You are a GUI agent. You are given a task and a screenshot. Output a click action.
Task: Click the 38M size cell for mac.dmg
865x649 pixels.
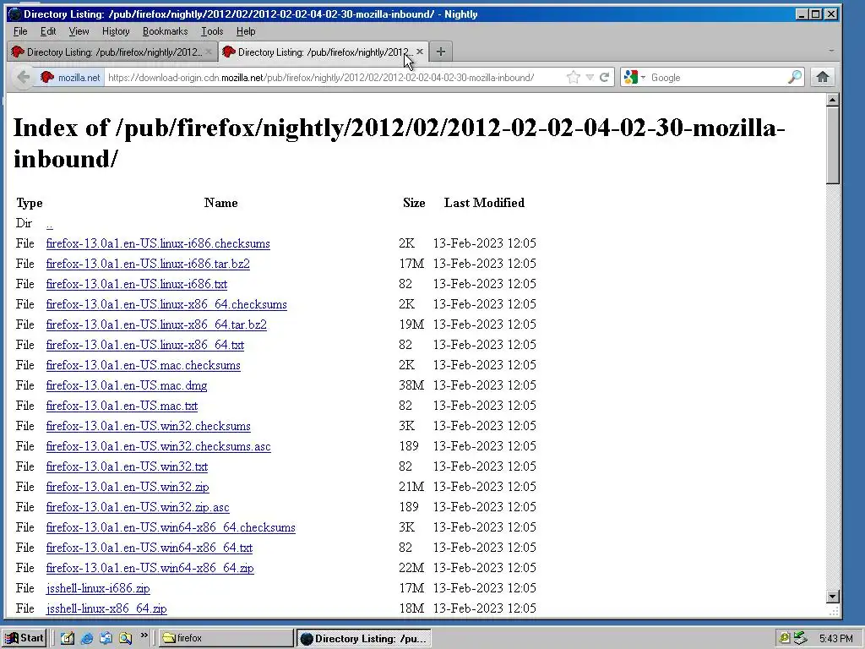tap(411, 385)
